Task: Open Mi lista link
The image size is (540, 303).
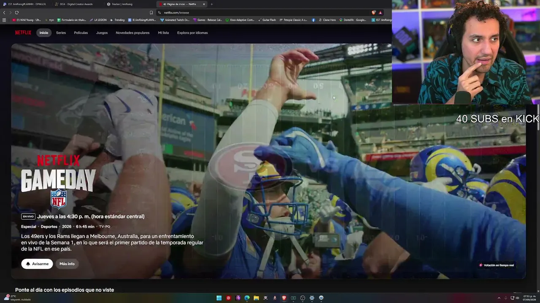Action: click(x=163, y=33)
